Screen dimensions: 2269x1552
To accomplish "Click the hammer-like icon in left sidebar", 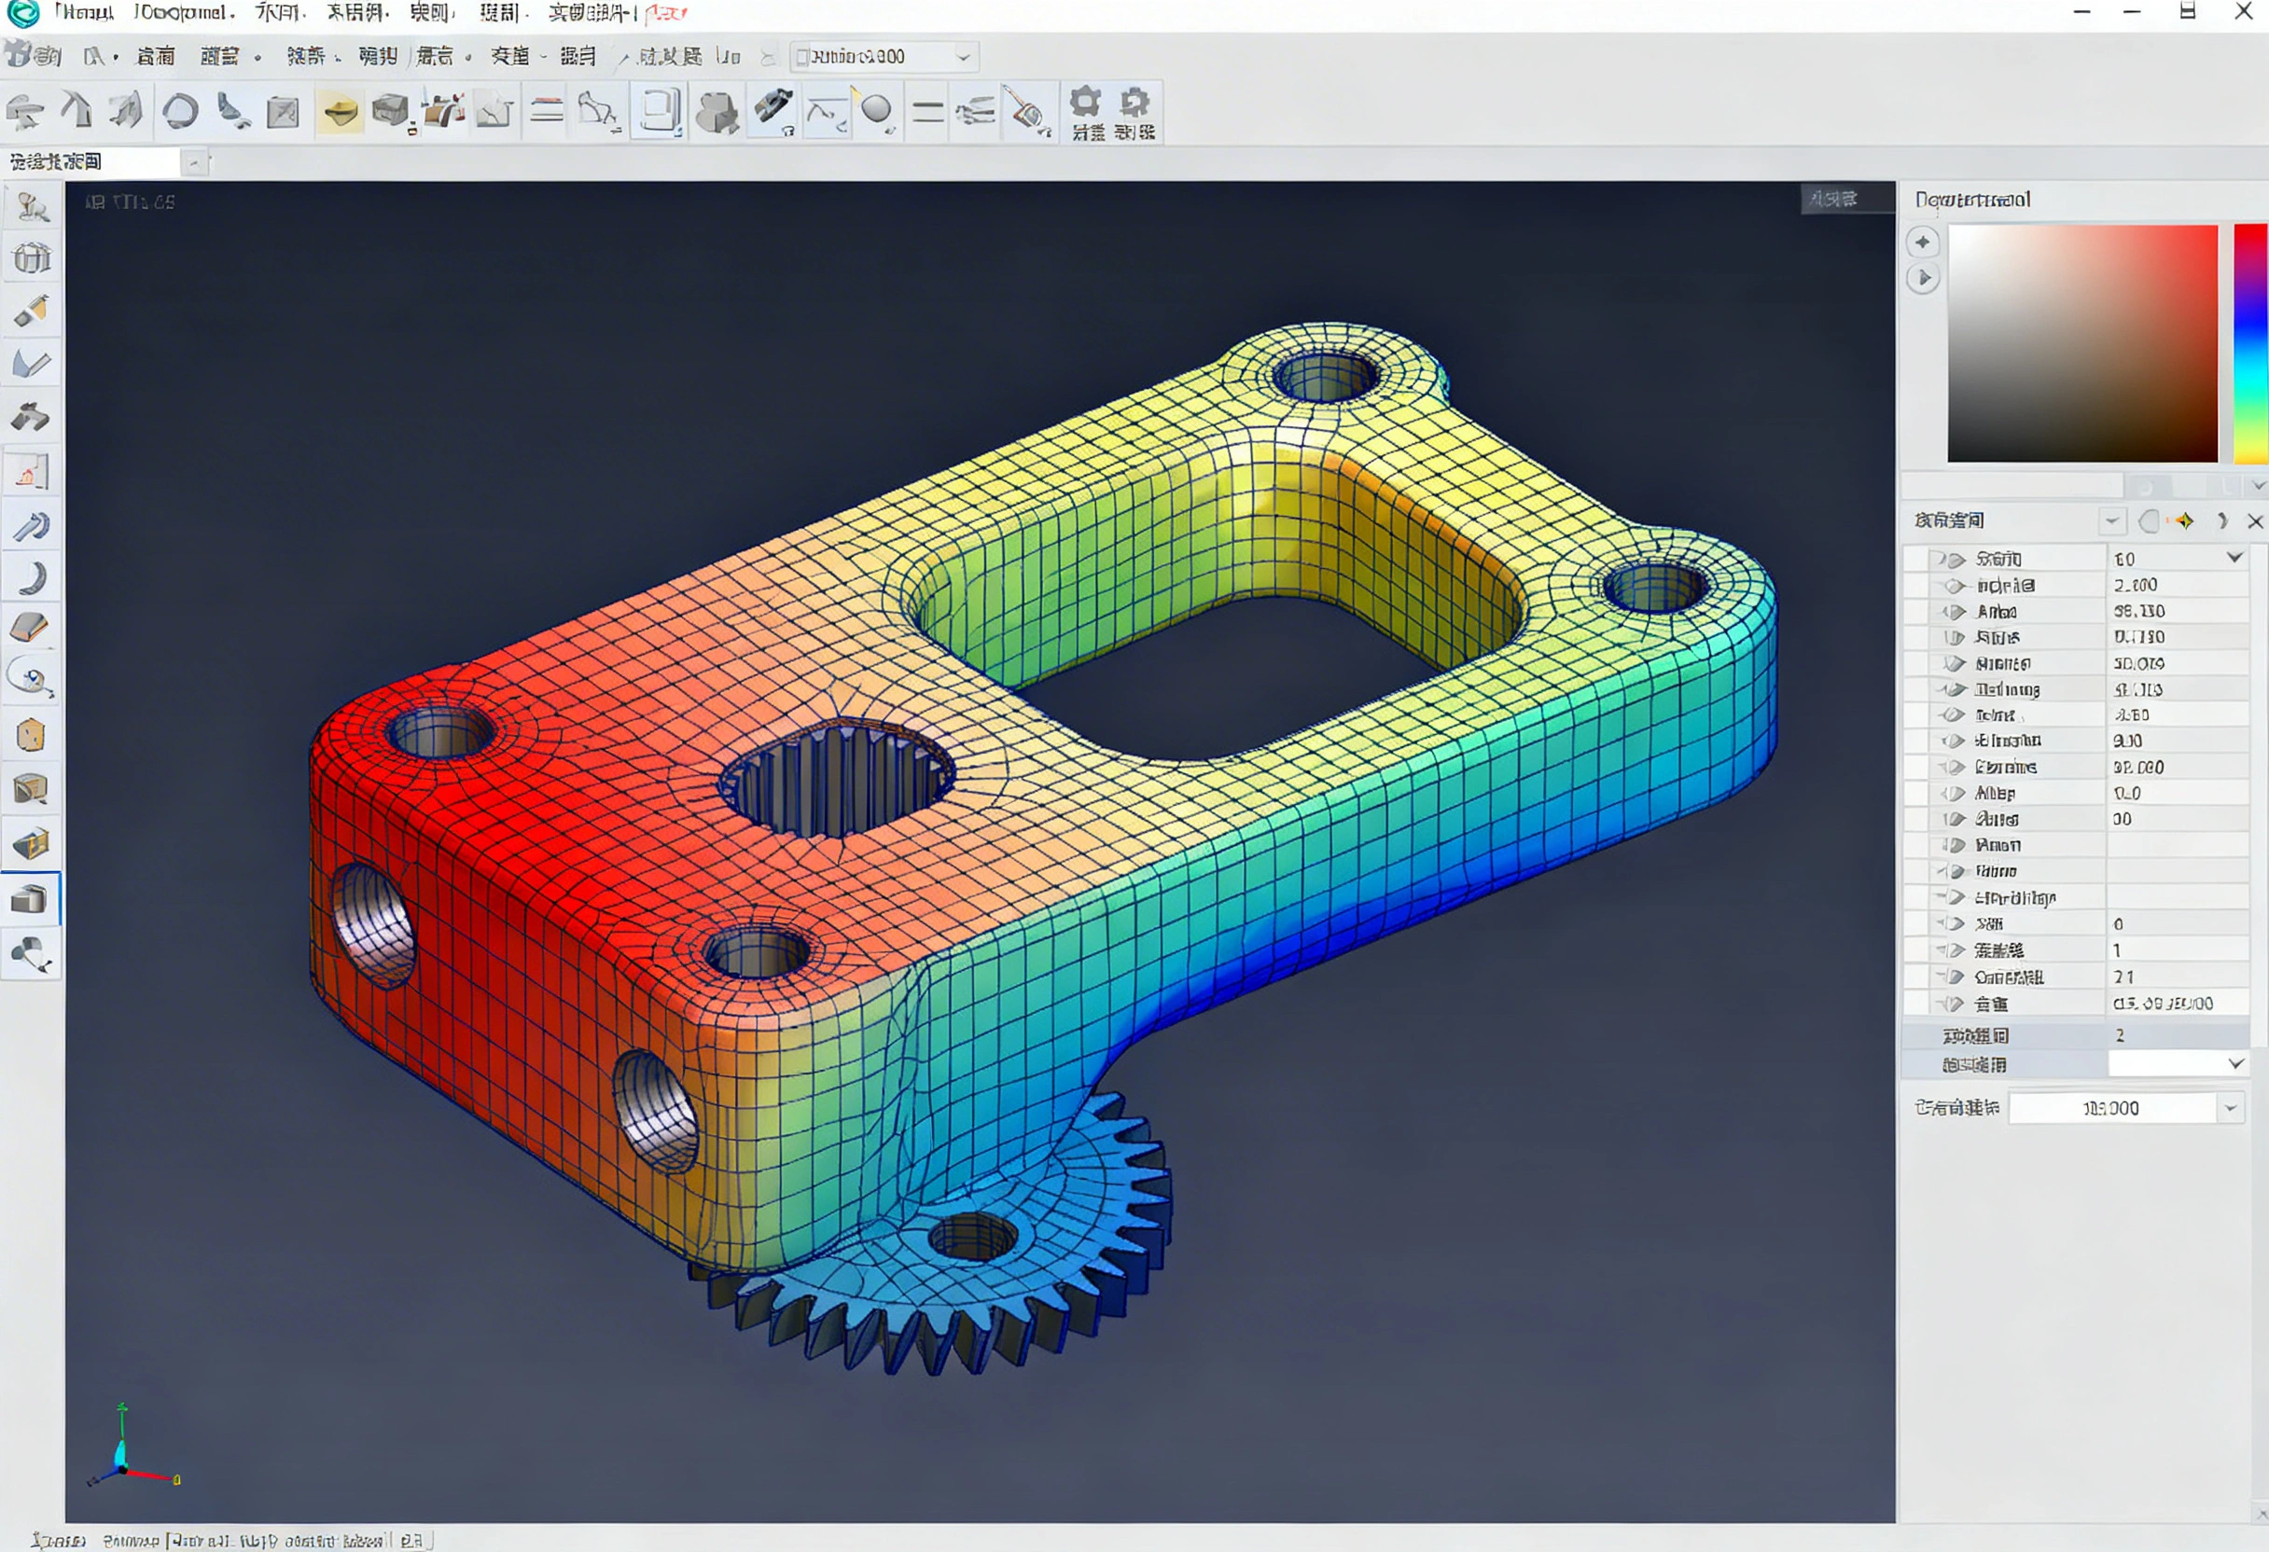I will click(30, 418).
